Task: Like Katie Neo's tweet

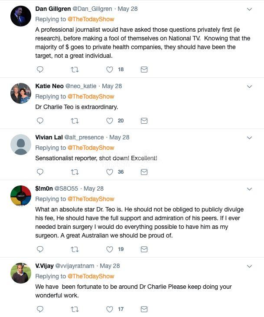Action: tap(110, 121)
